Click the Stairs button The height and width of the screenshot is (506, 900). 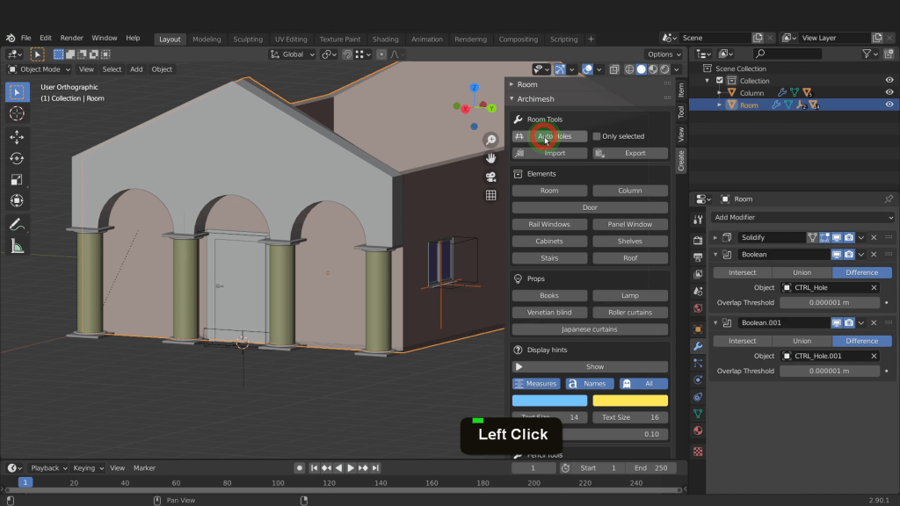click(549, 258)
